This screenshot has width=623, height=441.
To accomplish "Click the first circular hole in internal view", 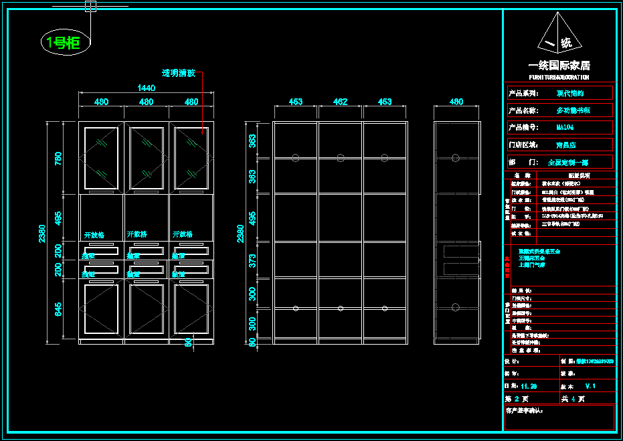I will click(295, 157).
